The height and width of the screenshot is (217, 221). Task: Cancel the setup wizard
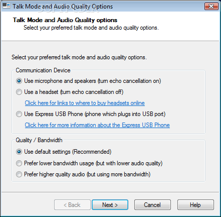pyautogui.click(x=152, y=205)
